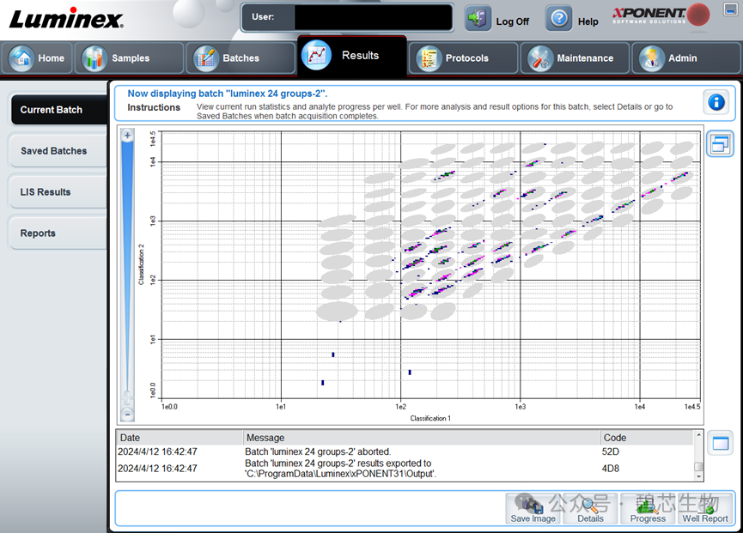Maximize the message log panel
Viewport: 743px width, 533px height.
(x=721, y=444)
